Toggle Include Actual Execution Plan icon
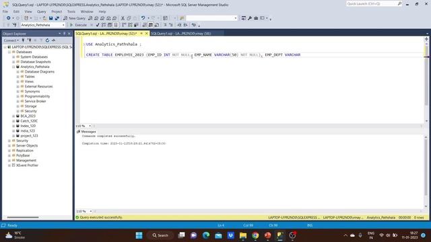This screenshot has height=242, width=431. [124, 25]
